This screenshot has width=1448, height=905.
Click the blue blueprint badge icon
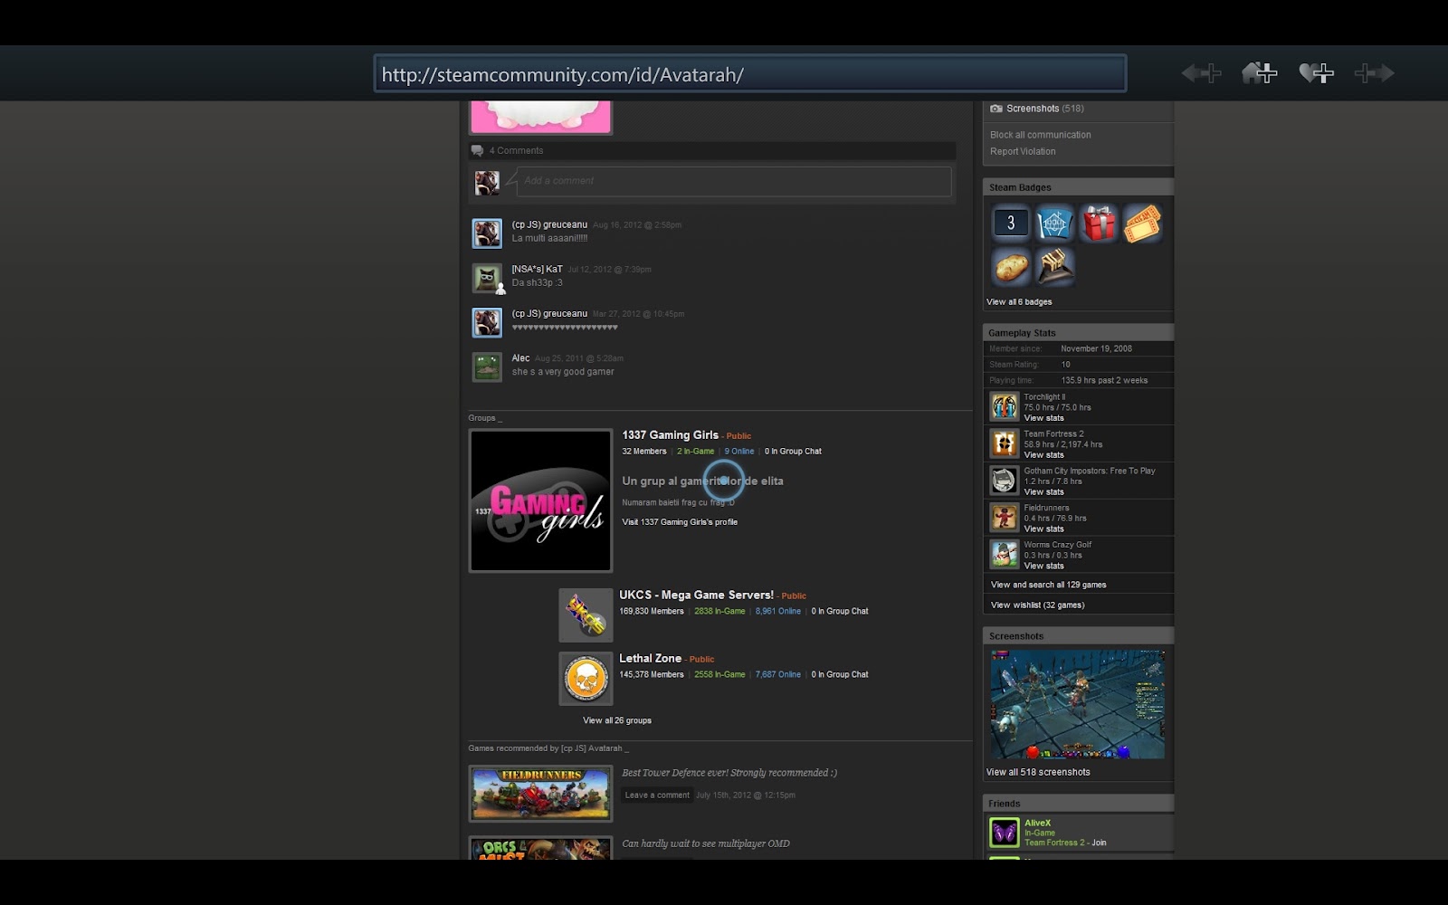(1054, 223)
